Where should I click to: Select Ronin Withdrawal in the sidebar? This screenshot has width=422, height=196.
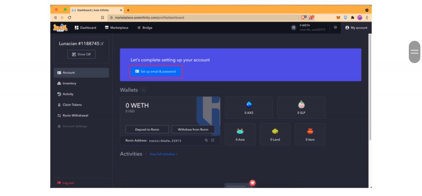[81, 116]
